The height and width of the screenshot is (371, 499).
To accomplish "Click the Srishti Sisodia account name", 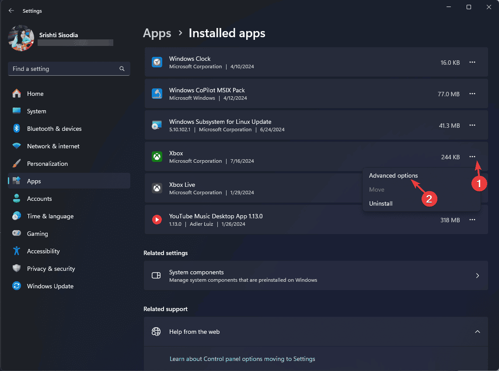I will point(59,35).
